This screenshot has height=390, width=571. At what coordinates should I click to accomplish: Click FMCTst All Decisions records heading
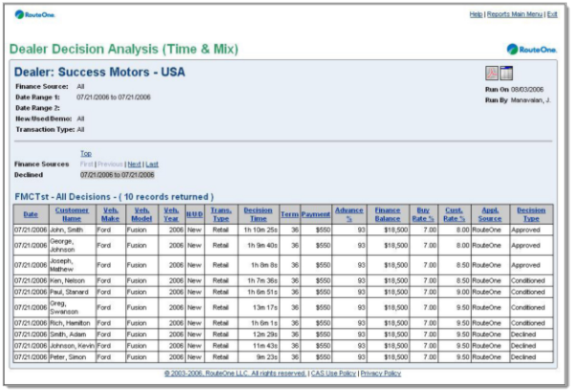[x=114, y=197]
